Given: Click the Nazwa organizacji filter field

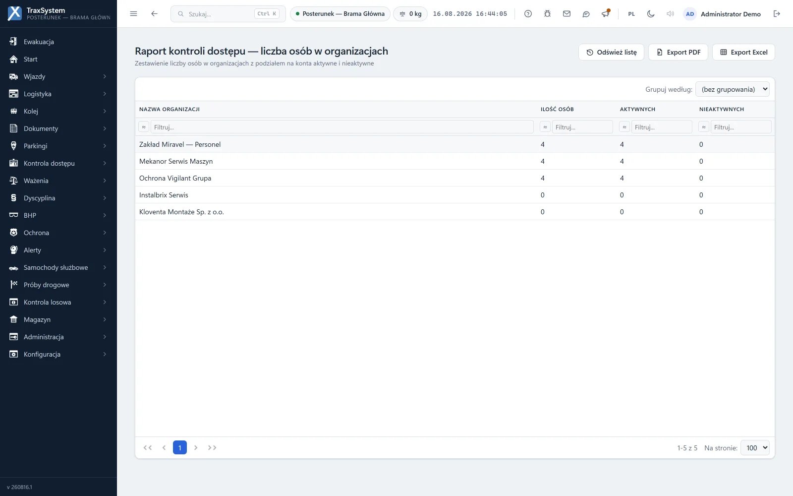Looking at the screenshot, I should pos(342,127).
